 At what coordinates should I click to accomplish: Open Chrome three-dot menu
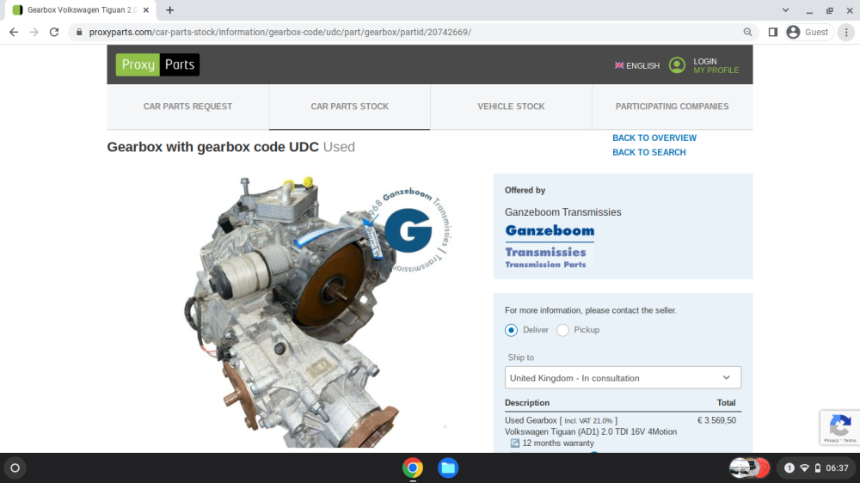coord(846,33)
